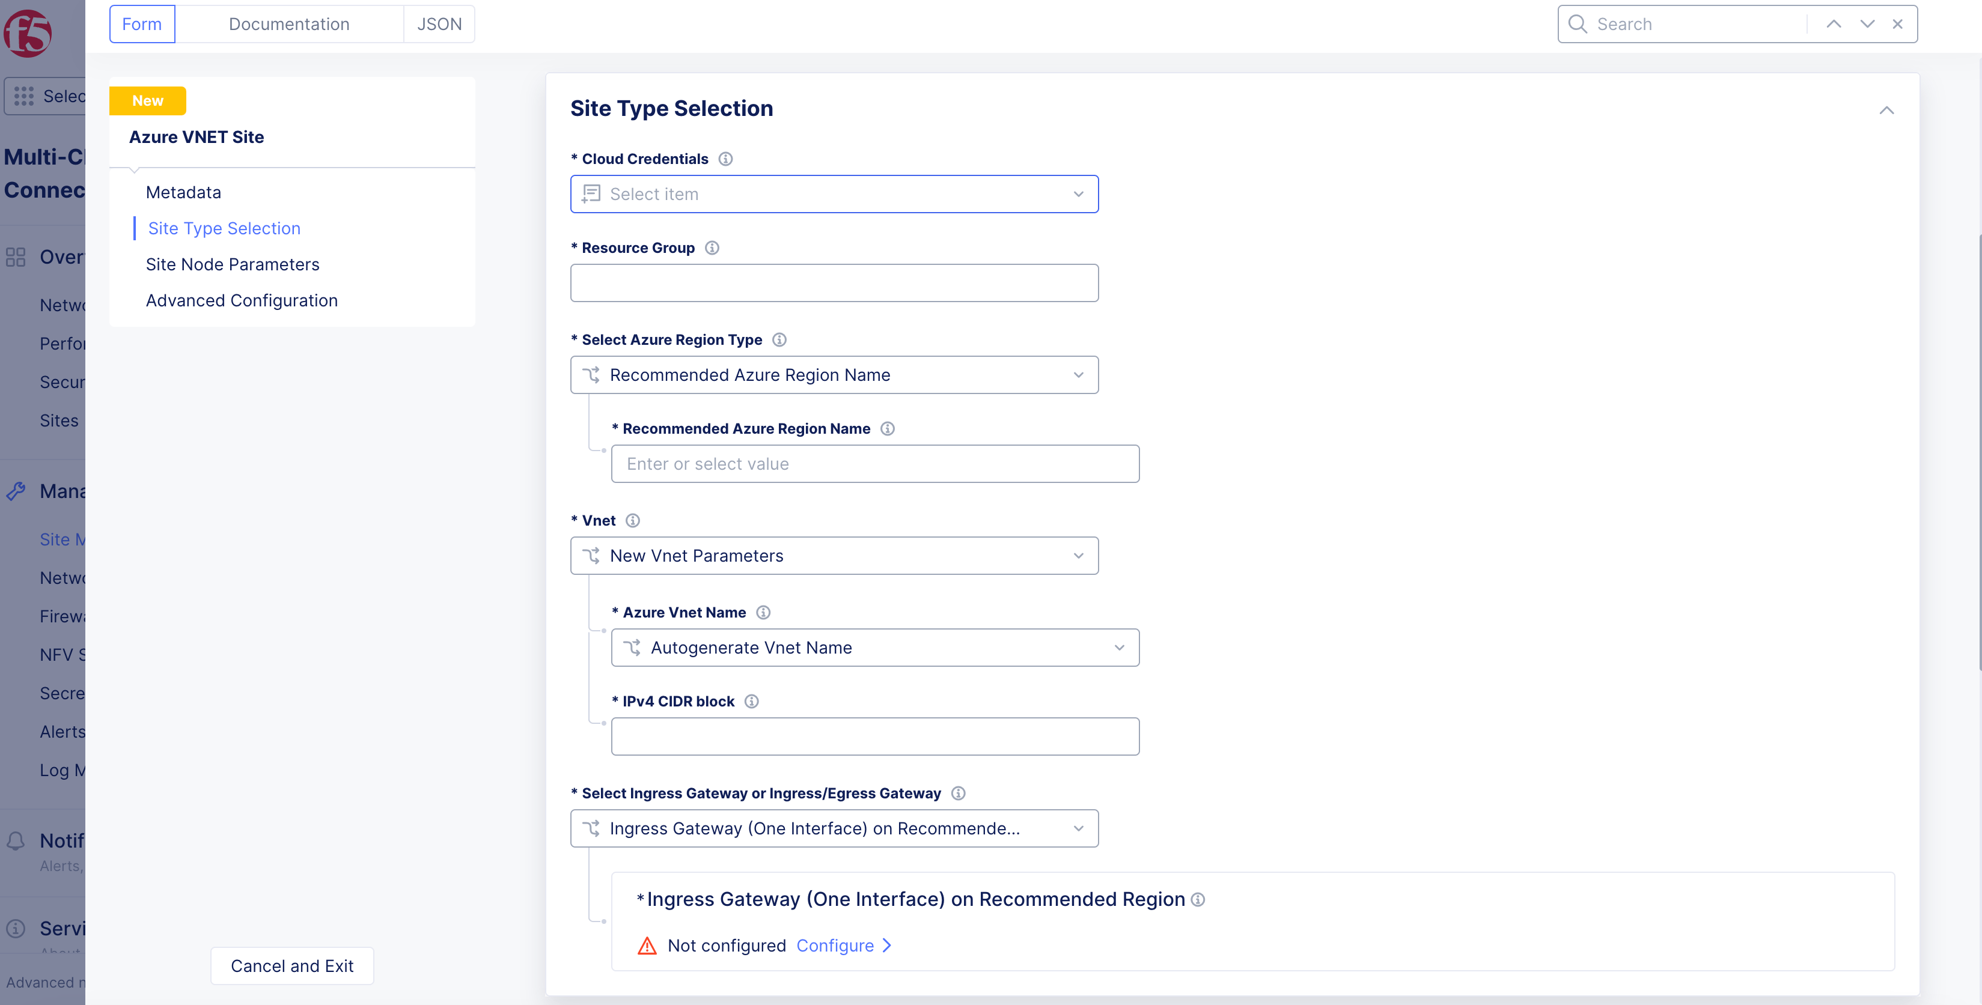Collapse the Site Type Selection section

point(1886,110)
